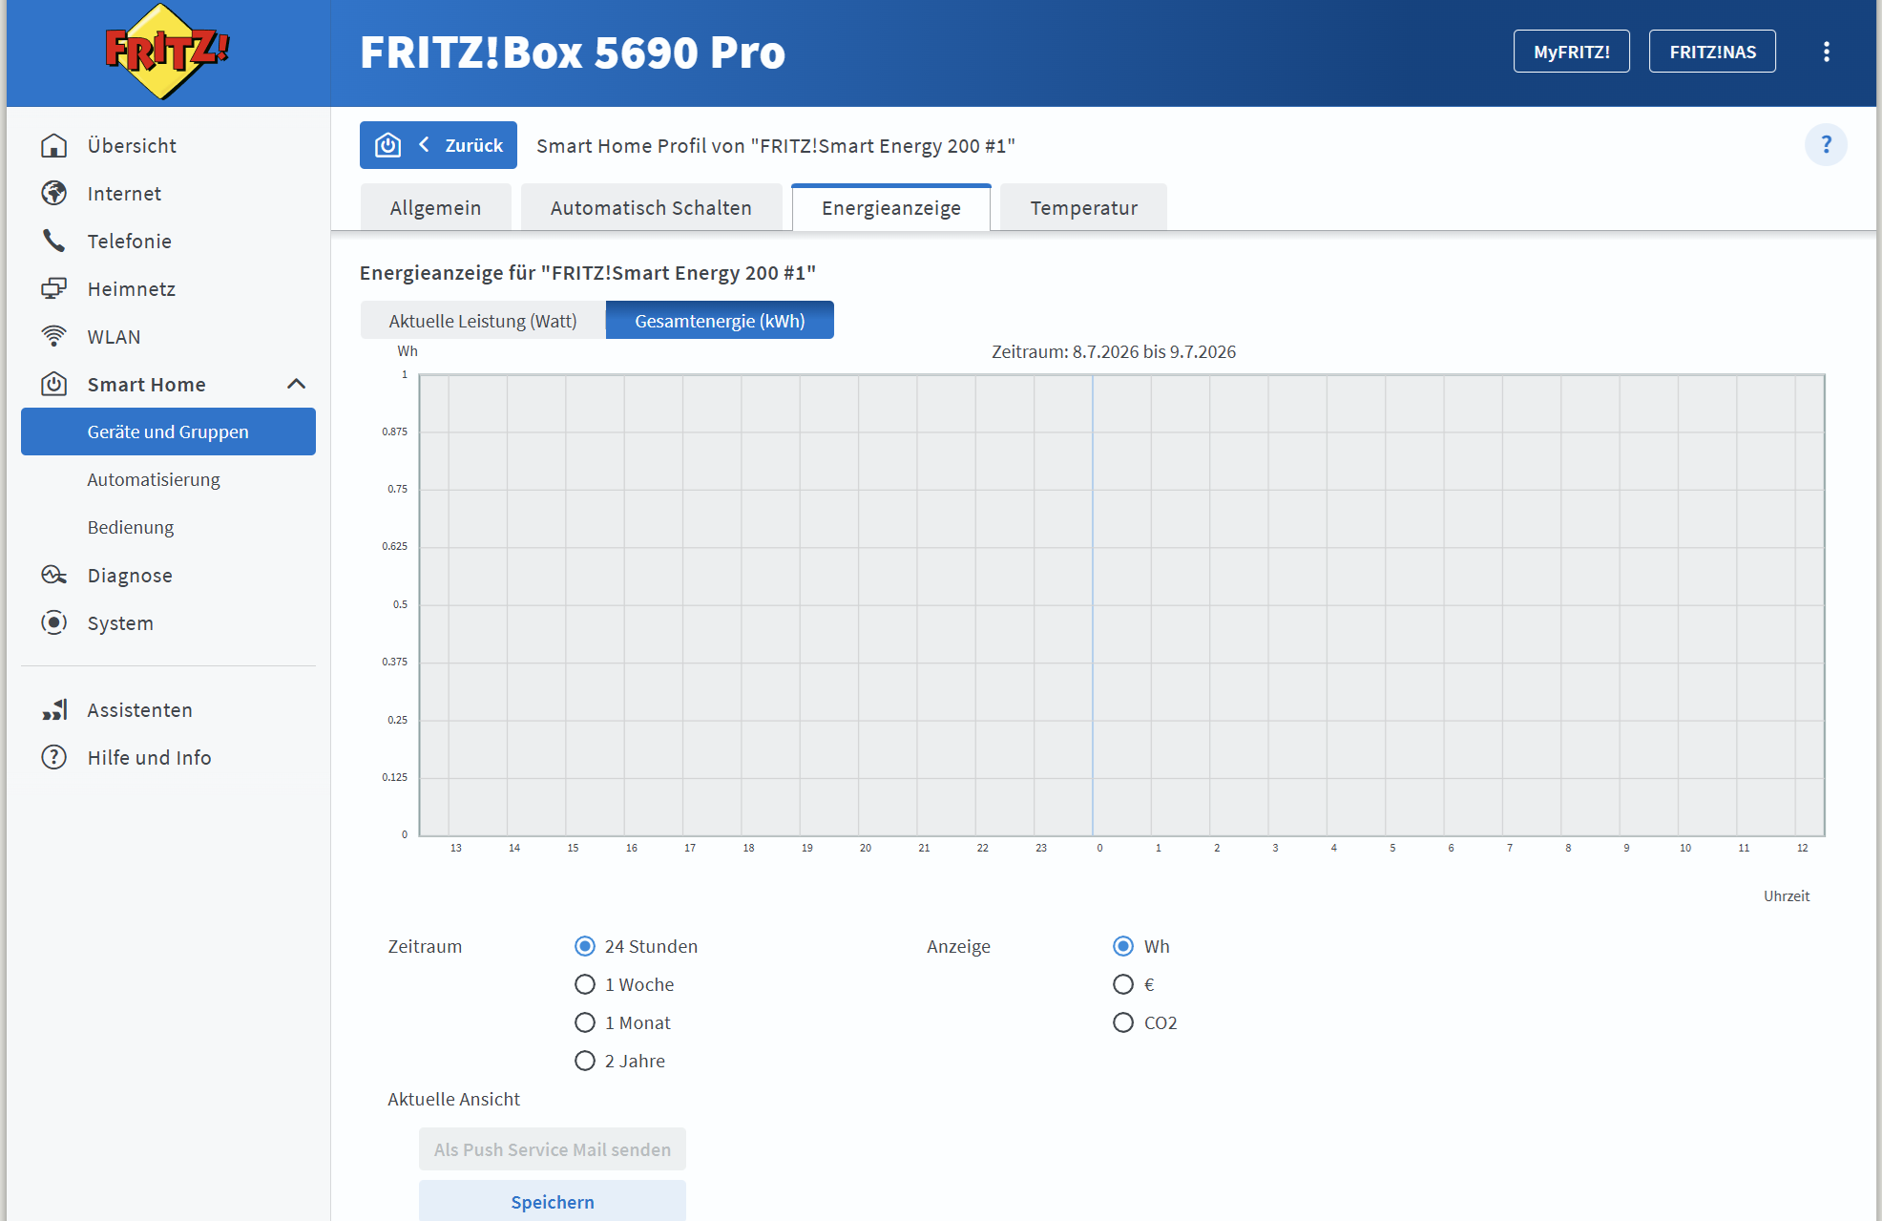Collapse the Smart Home menu chevron
The width and height of the screenshot is (1882, 1221).
[296, 384]
